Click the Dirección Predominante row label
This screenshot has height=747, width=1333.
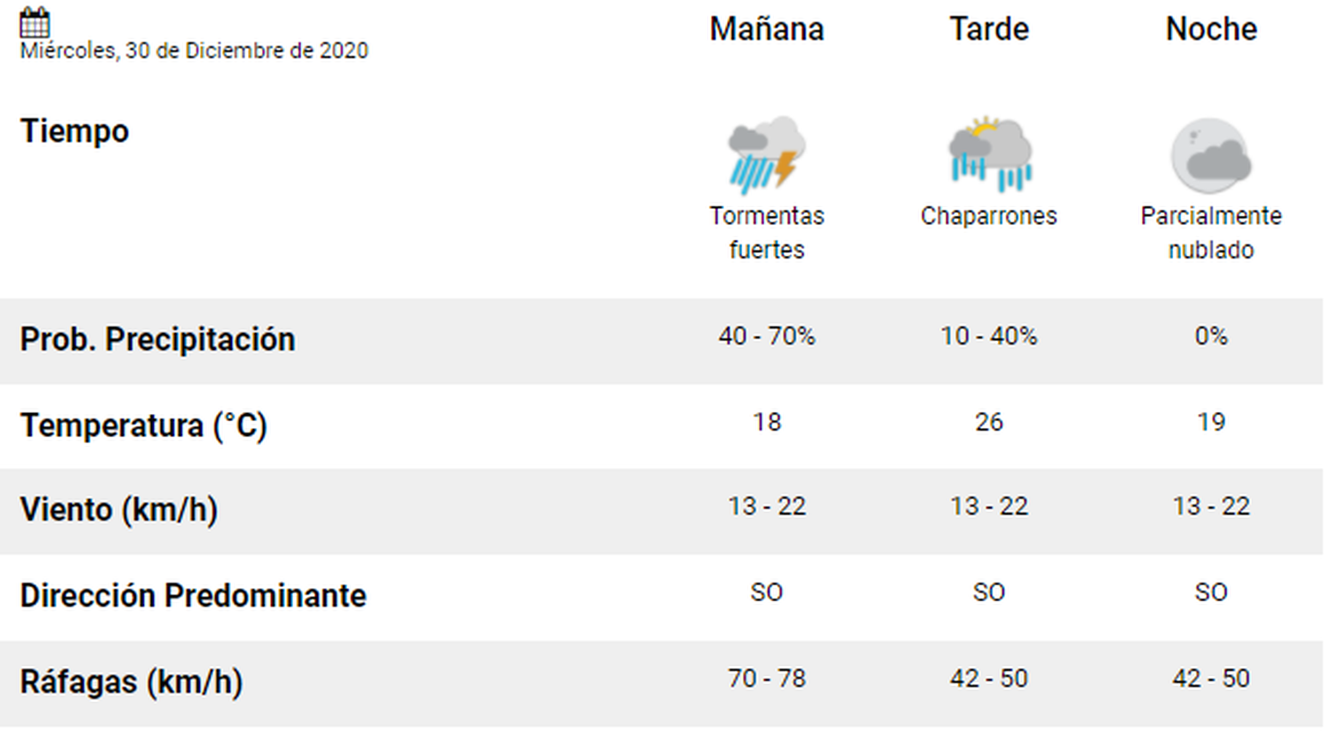193,595
